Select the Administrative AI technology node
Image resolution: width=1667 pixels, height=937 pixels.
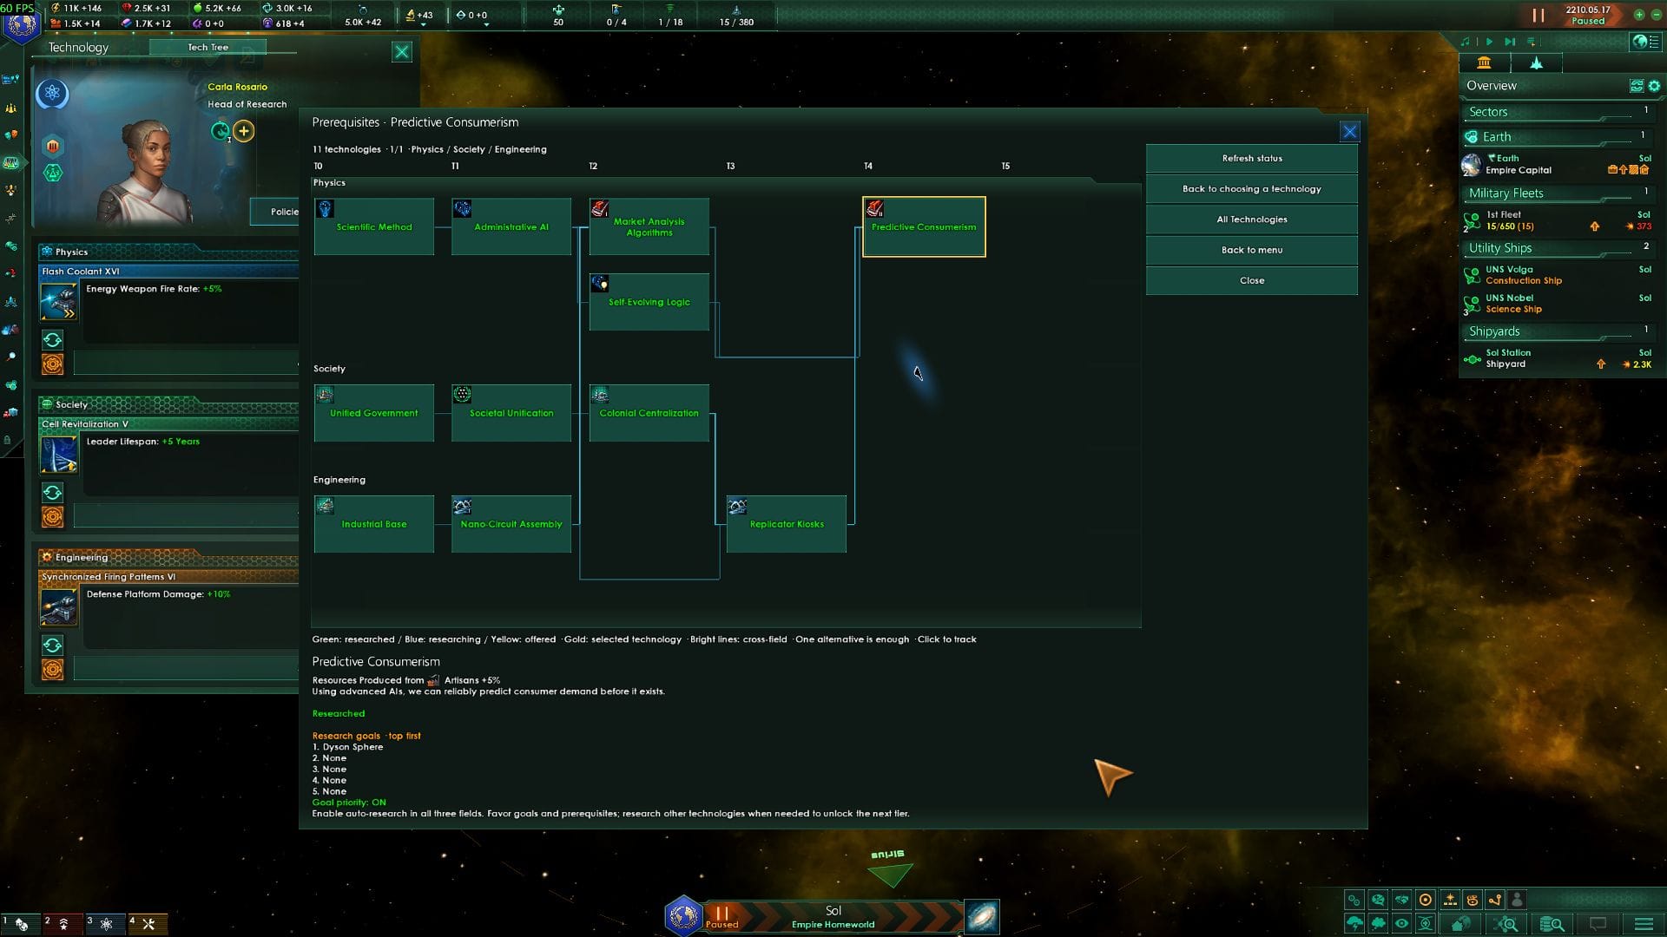click(x=511, y=226)
